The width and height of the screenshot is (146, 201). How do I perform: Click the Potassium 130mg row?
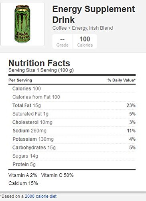coord(74,139)
